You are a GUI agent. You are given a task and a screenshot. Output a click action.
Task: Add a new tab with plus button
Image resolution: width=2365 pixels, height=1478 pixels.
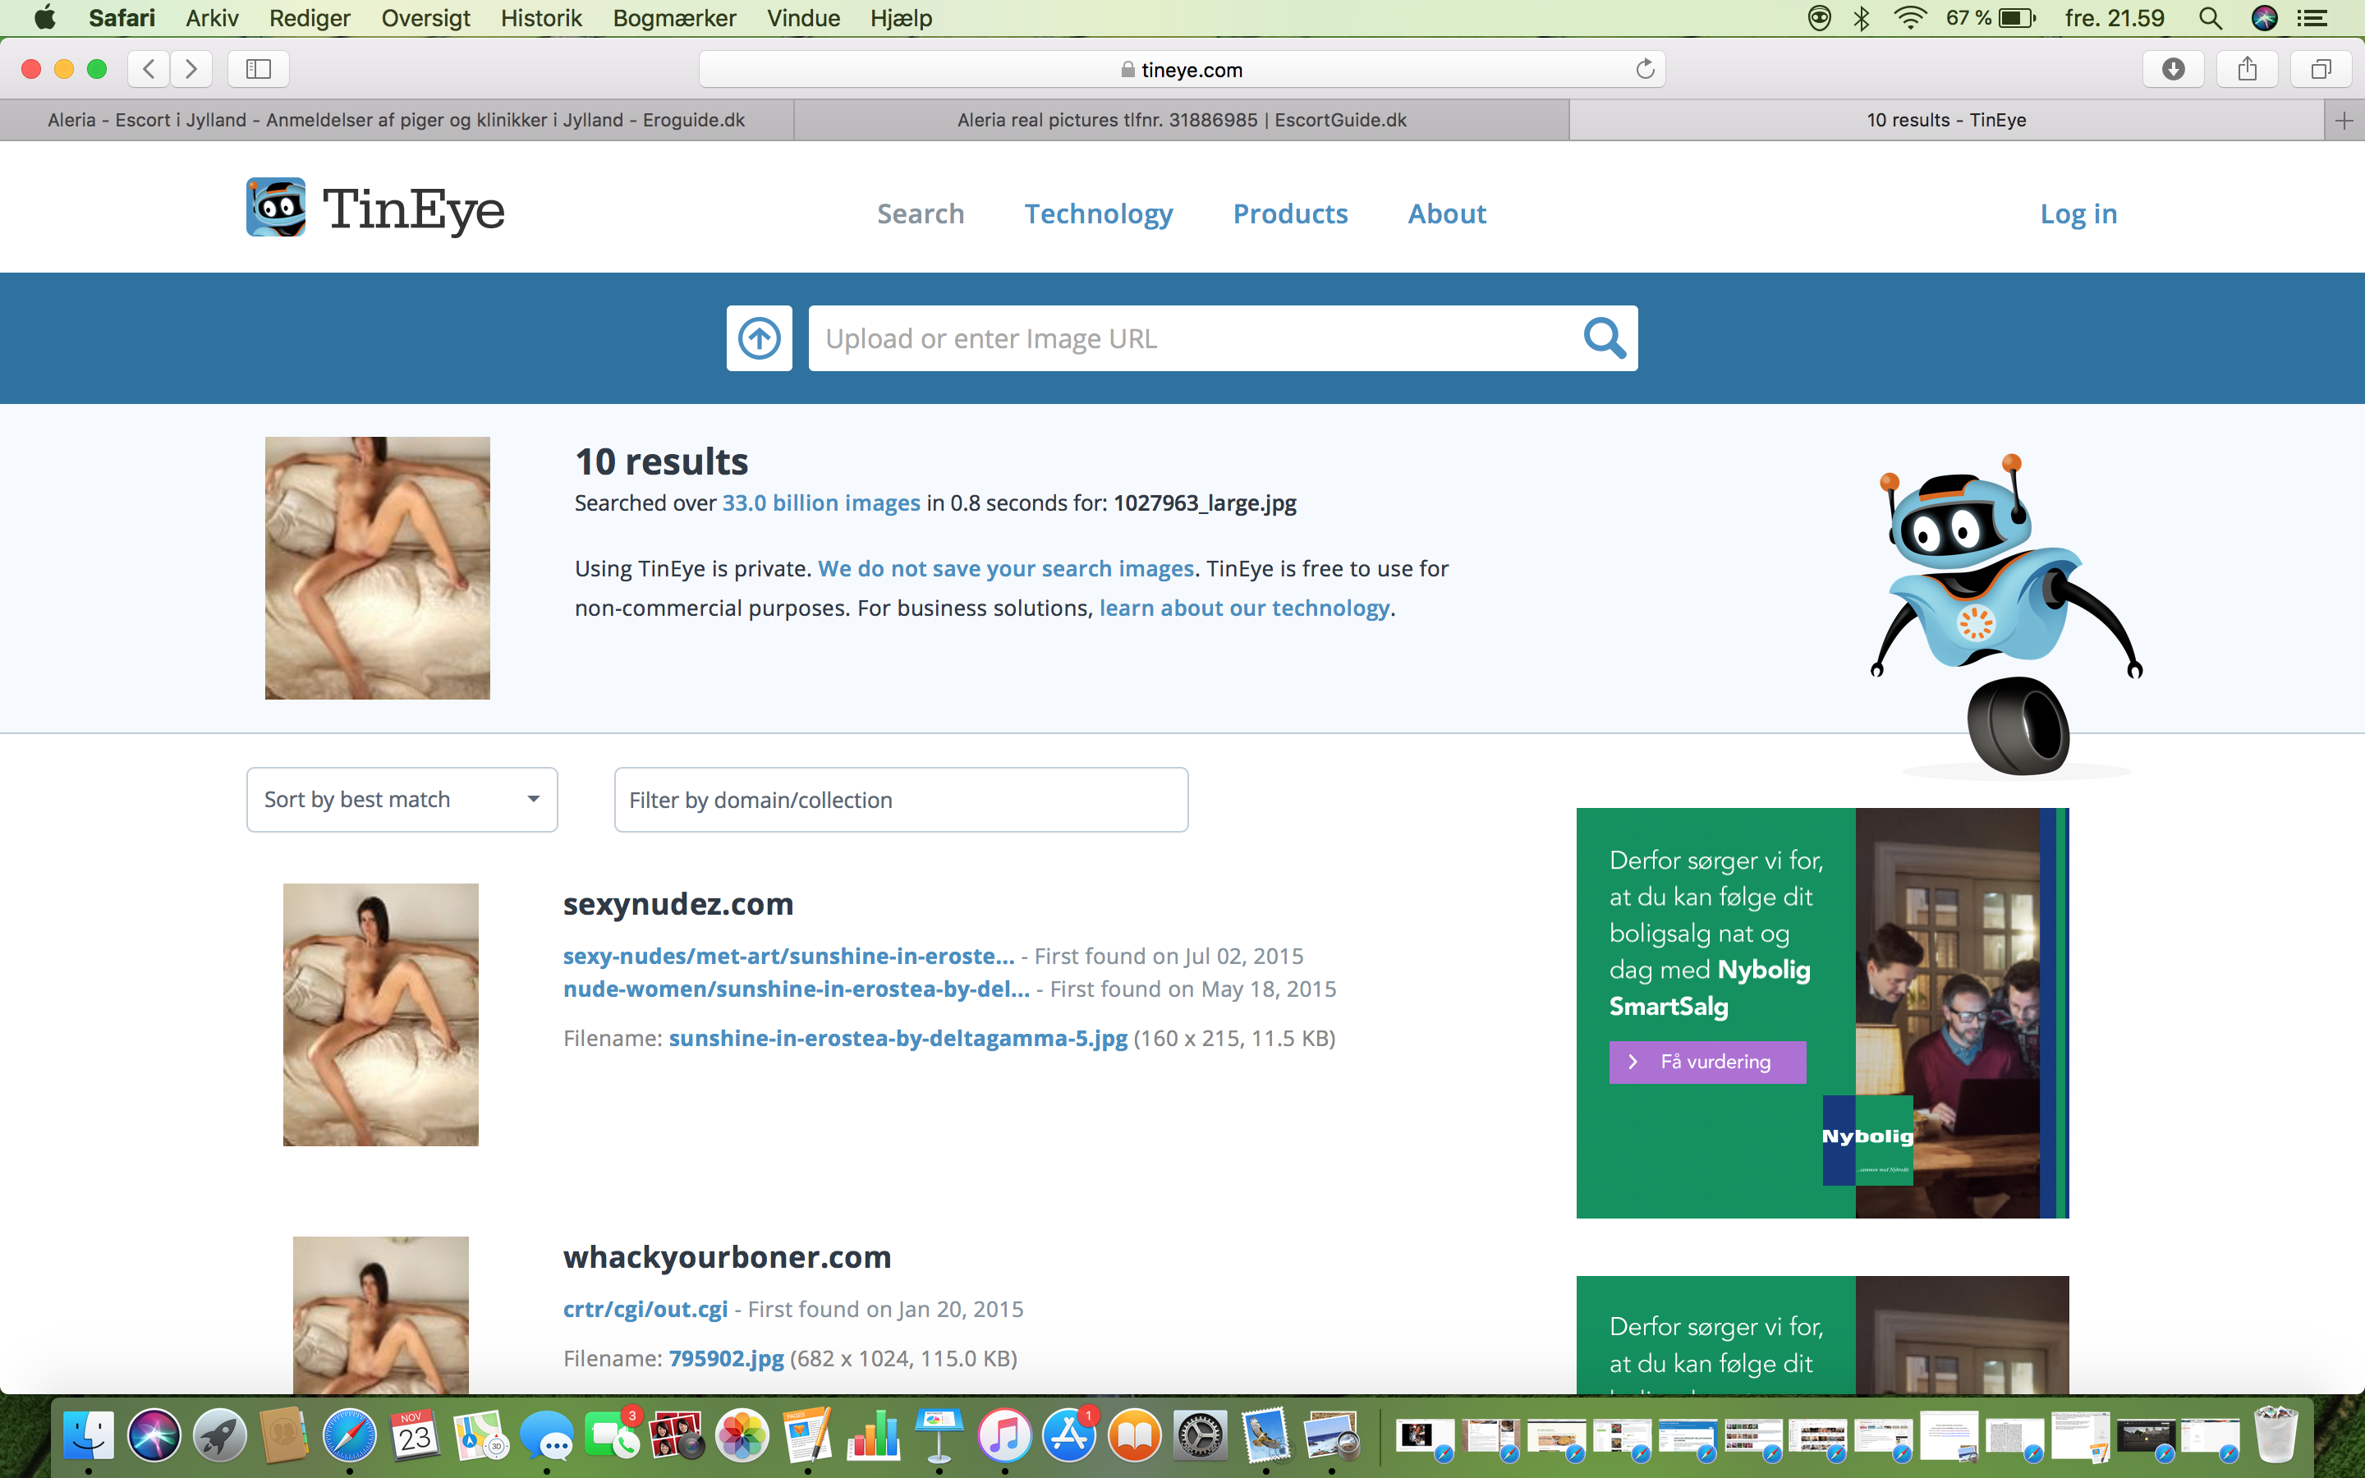point(2344,120)
